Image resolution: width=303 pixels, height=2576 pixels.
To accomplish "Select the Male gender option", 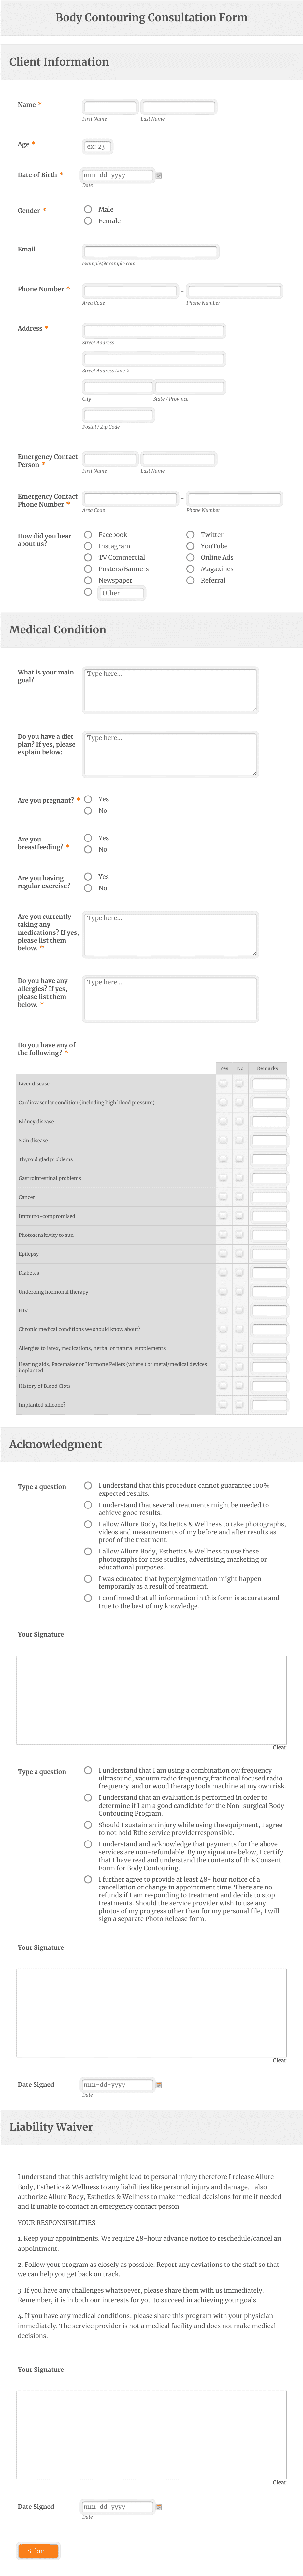I will pos(88,209).
